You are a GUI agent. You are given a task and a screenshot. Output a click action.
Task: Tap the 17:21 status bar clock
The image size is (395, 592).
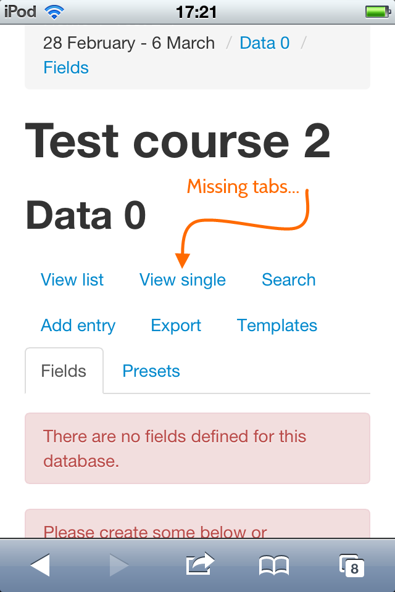click(x=196, y=12)
